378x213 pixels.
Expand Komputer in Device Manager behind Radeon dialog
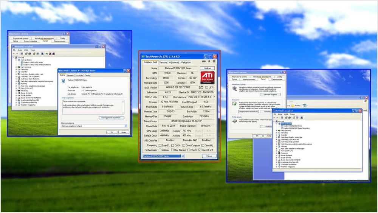point(16,72)
